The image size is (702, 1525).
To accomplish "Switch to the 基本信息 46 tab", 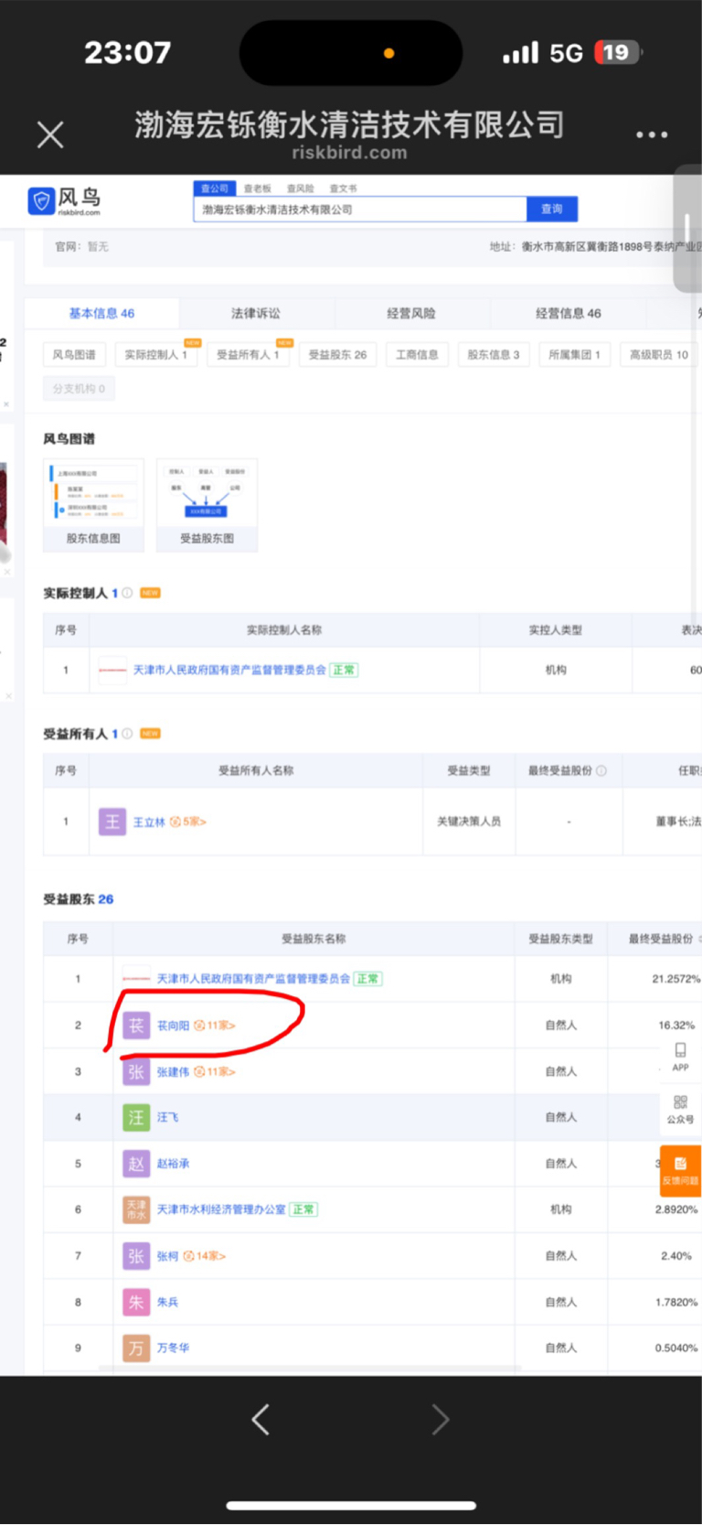I will (101, 313).
